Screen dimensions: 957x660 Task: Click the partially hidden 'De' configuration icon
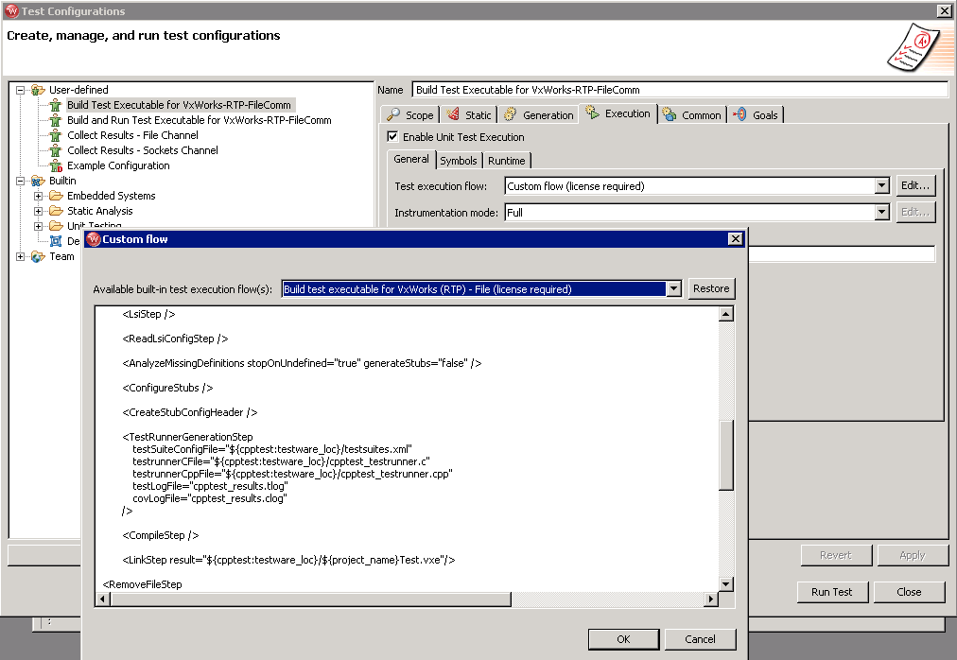pyautogui.click(x=56, y=241)
